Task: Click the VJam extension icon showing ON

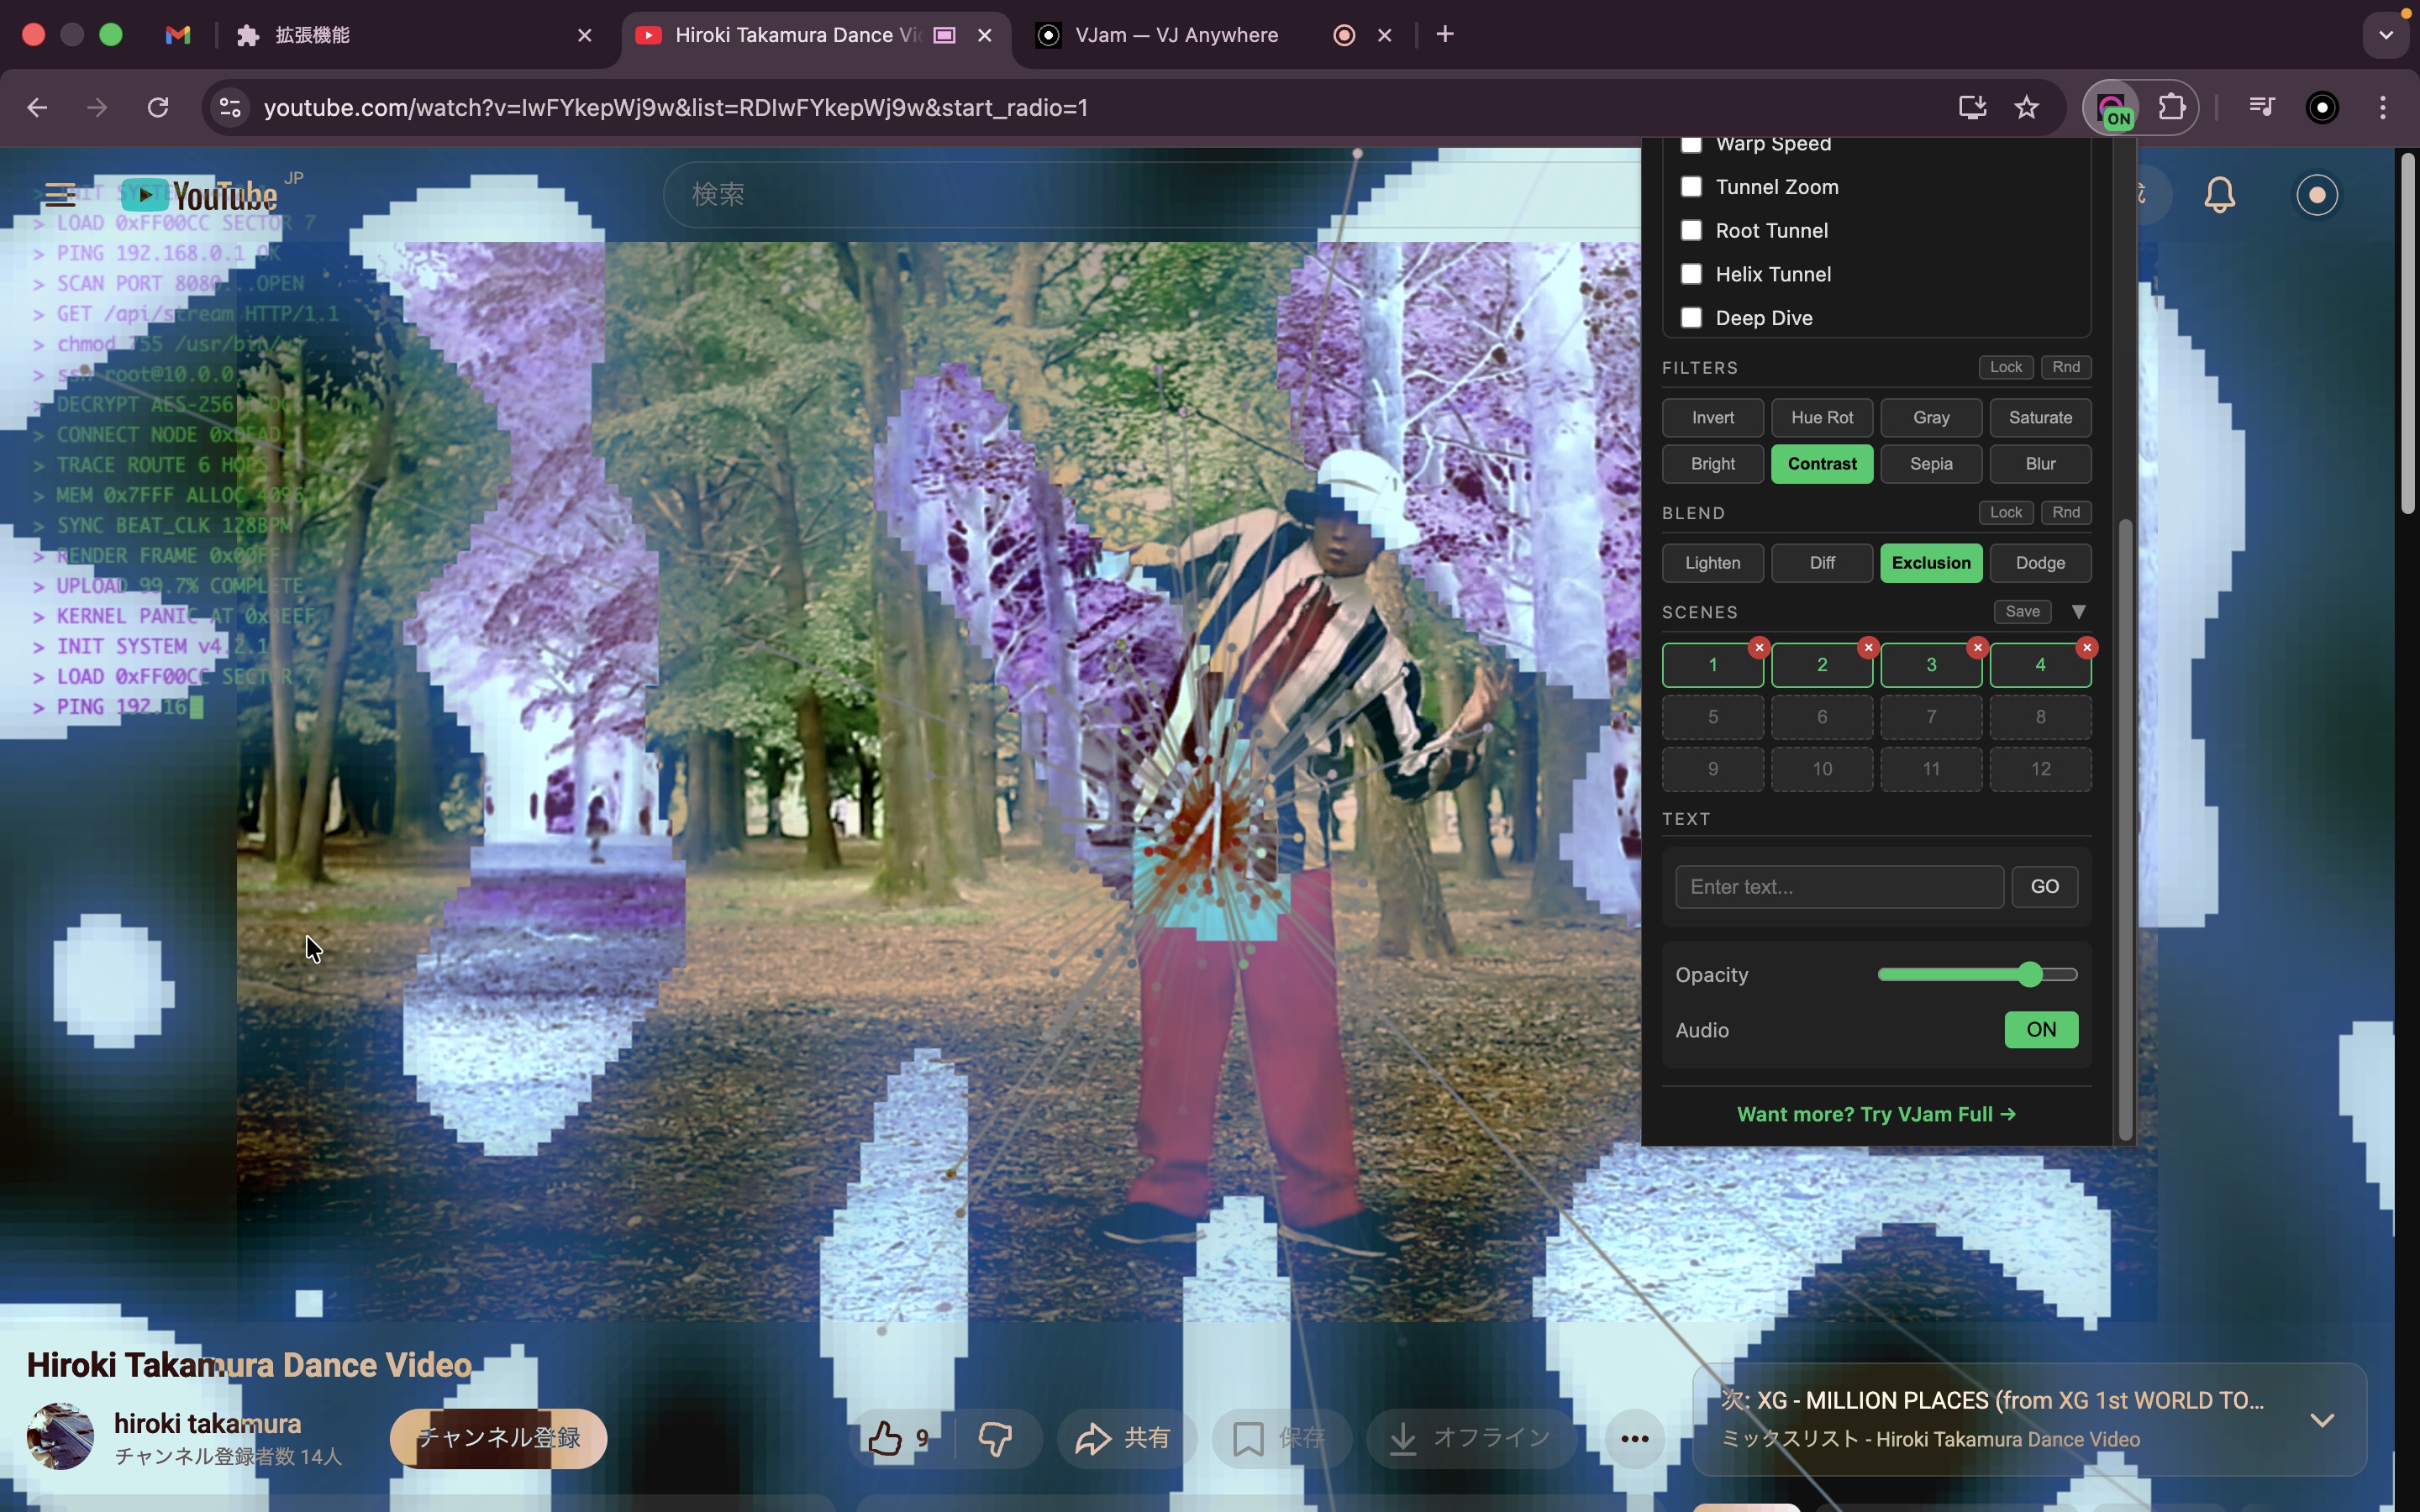Action: click(2111, 107)
